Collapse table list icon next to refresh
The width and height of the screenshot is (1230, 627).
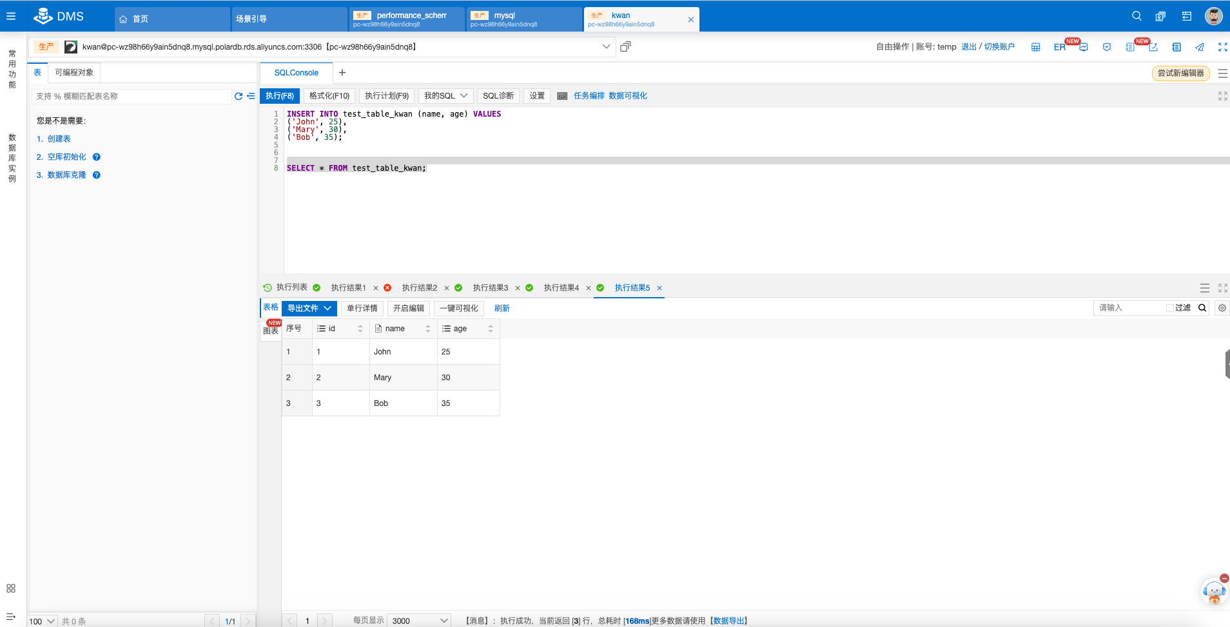click(x=251, y=96)
